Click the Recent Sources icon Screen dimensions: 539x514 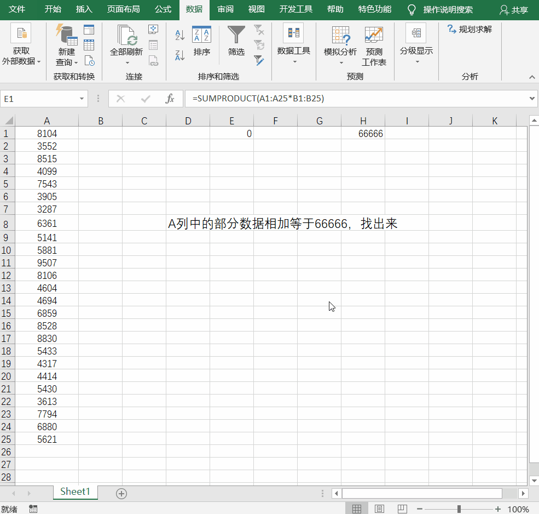(89, 61)
